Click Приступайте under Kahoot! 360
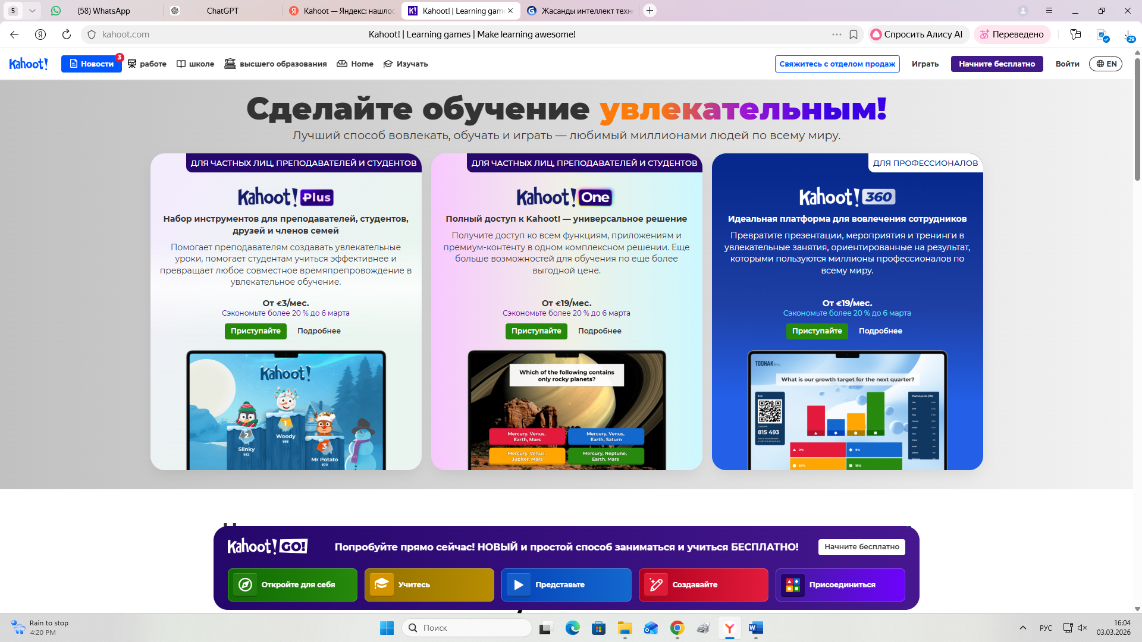 817,331
